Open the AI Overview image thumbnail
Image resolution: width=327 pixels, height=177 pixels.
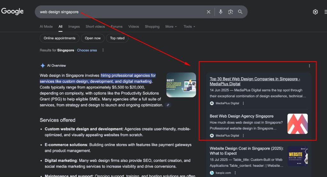(x=181, y=85)
